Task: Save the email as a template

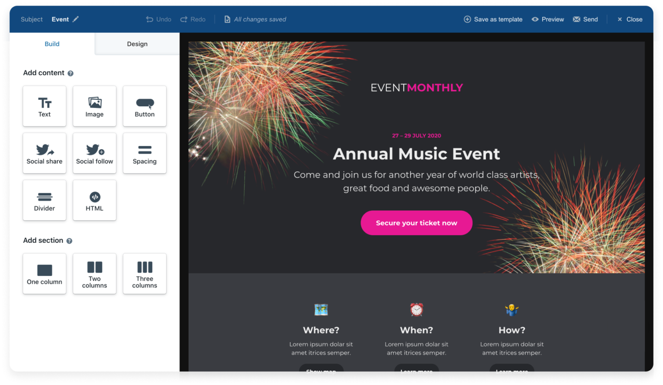Action: pyautogui.click(x=493, y=19)
